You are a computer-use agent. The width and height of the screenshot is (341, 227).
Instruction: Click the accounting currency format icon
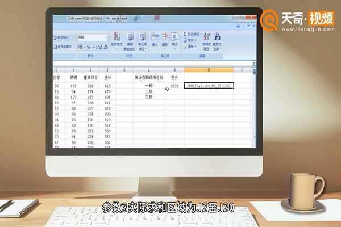[x=81, y=47]
